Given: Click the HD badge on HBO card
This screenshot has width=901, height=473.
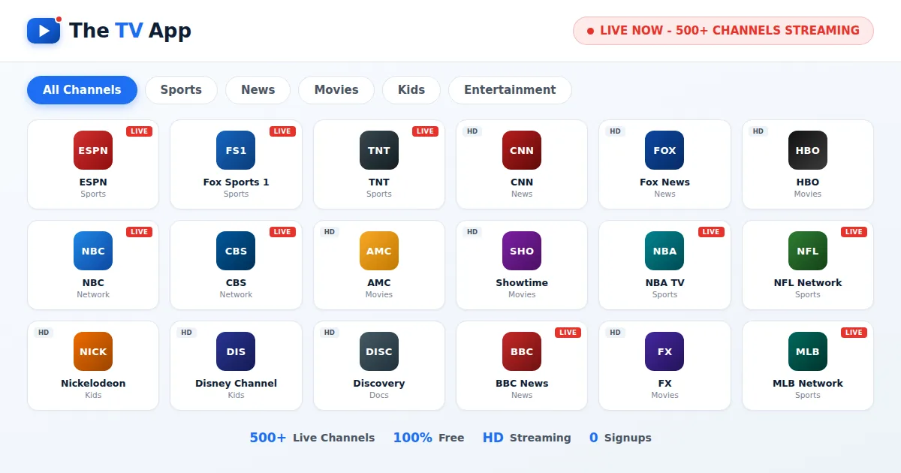Looking at the screenshot, I should point(758,131).
